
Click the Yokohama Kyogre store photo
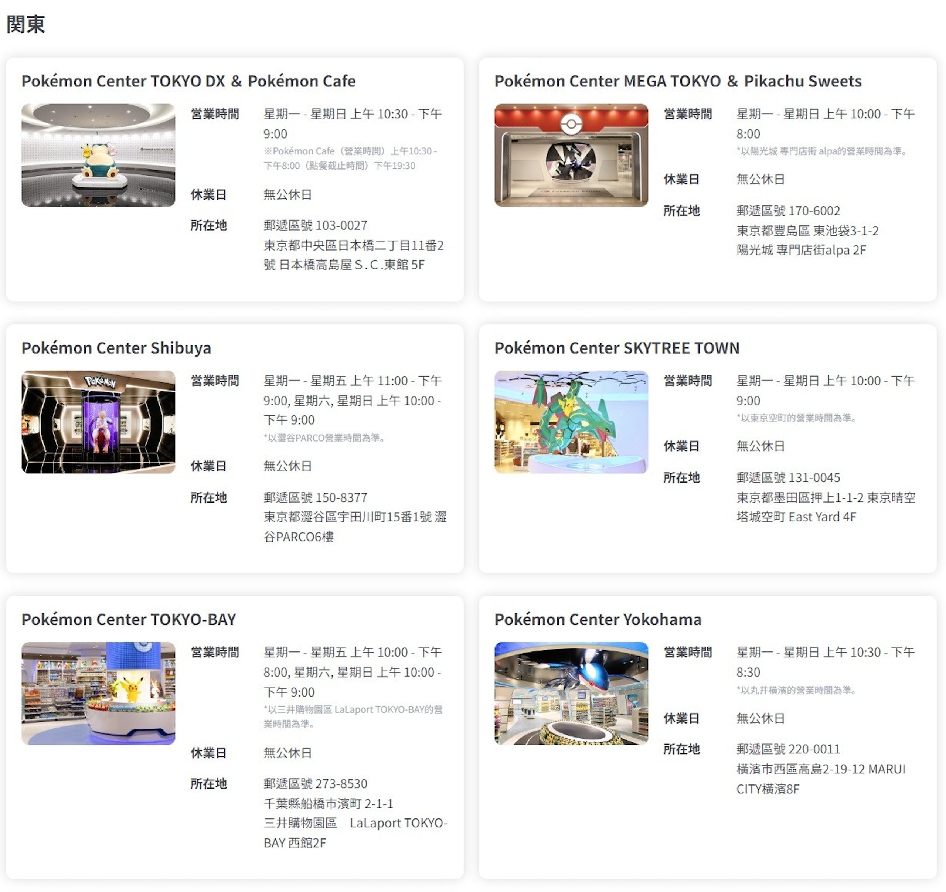[571, 693]
